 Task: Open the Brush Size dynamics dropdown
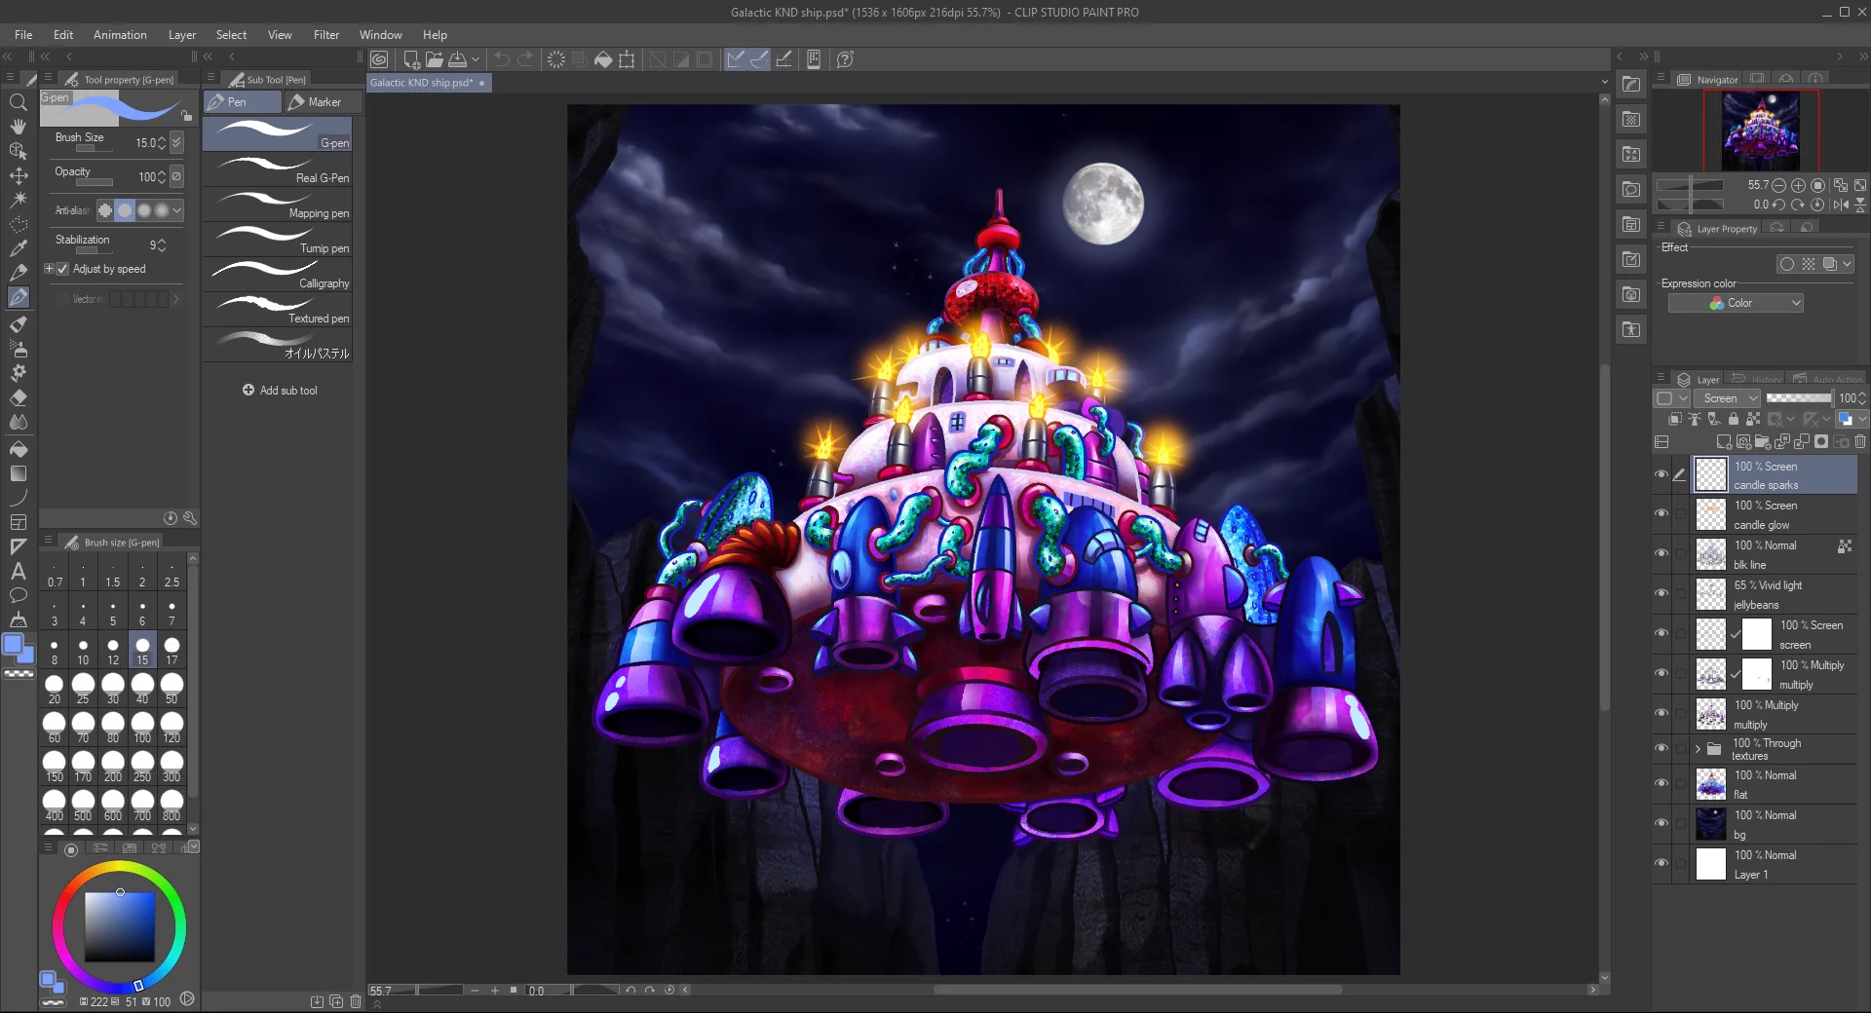176,142
